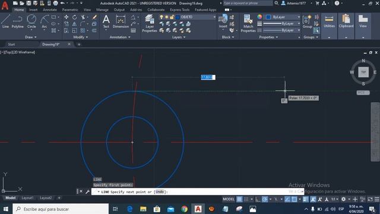The width and height of the screenshot is (380, 214).
Task: Expand the Modify panel
Action: pyautogui.click(x=81, y=37)
